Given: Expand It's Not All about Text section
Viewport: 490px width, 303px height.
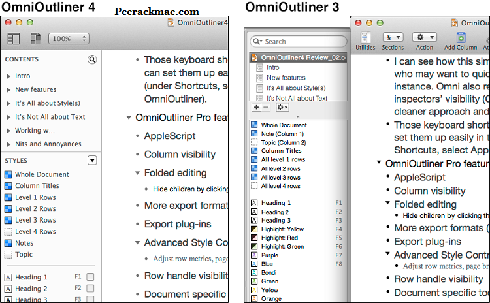Looking at the screenshot, I should (x=8, y=117).
